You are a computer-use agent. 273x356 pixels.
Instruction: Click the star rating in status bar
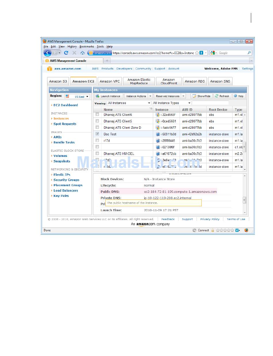[x=225, y=230]
